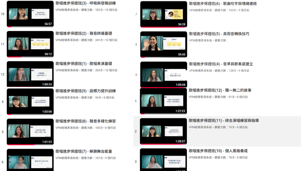Open 歌唱進步保證班(10) - 個人風格養成 title
This screenshot has height=171, width=301.
point(218,151)
